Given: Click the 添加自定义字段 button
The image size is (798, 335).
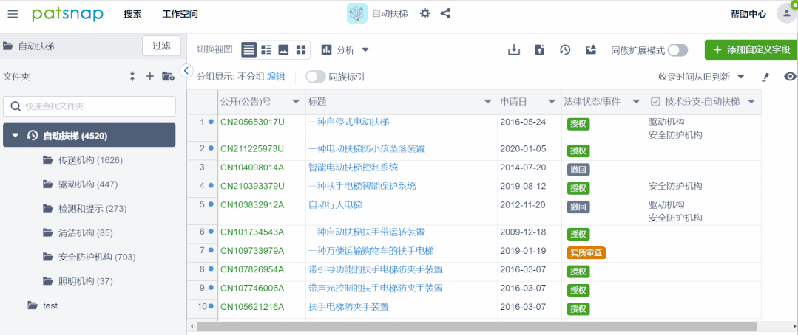Looking at the screenshot, I should pyautogui.click(x=751, y=49).
